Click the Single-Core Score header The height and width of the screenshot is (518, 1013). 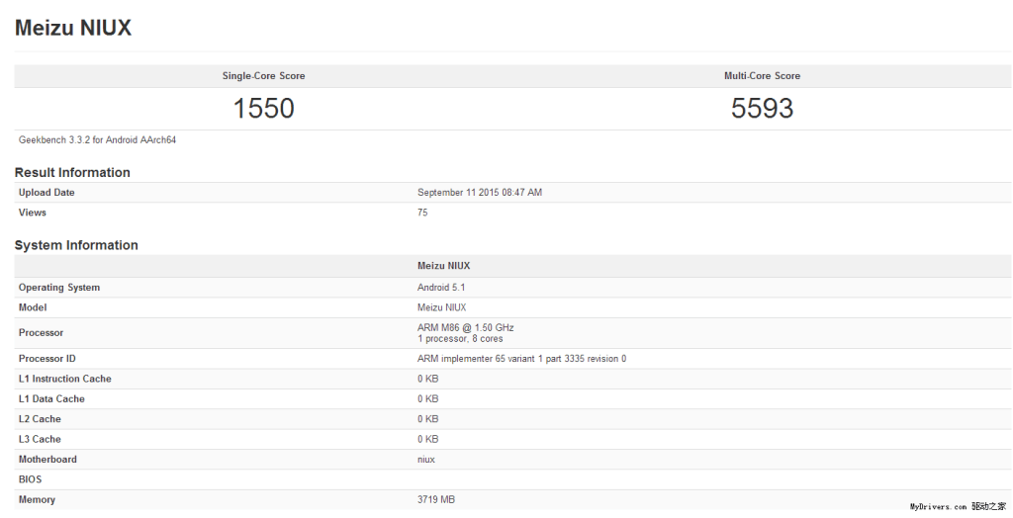(263, 76)
